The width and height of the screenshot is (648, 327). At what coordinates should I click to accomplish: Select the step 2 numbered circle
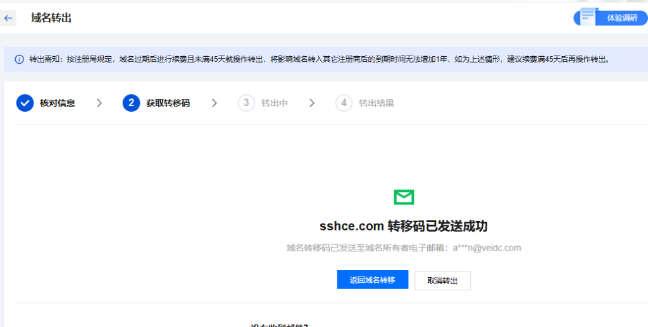click(x=131, y=103)
